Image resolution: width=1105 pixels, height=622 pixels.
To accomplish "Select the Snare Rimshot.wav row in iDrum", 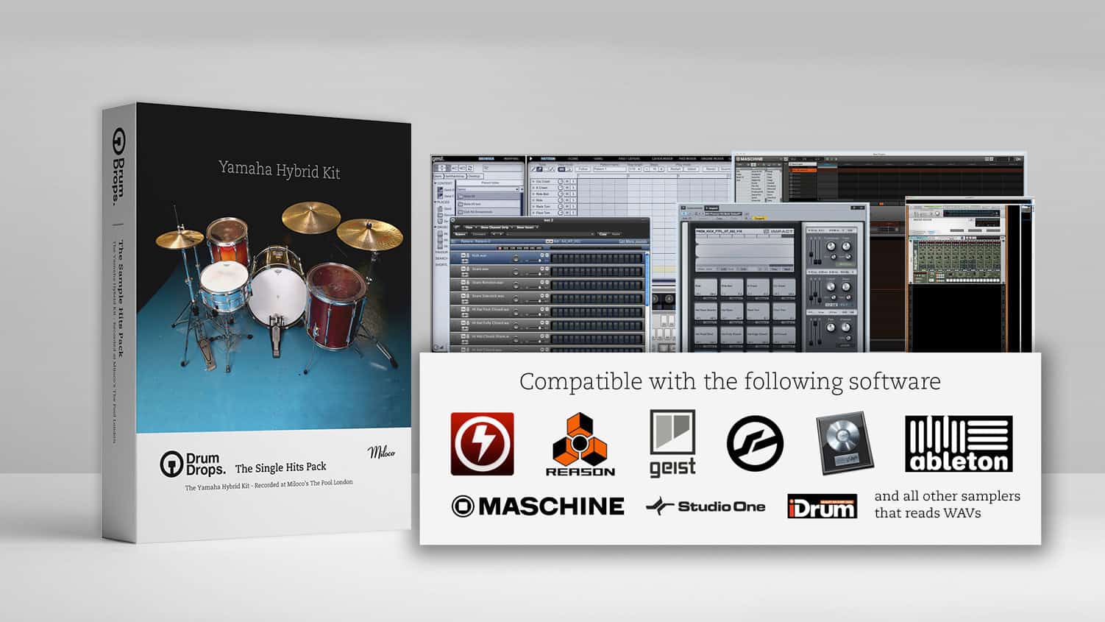I will tap(548, 283).
